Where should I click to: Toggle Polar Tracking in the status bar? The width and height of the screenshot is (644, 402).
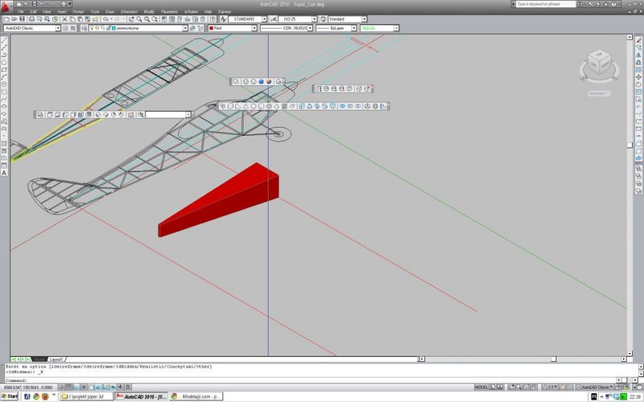[x=84, y=387]
